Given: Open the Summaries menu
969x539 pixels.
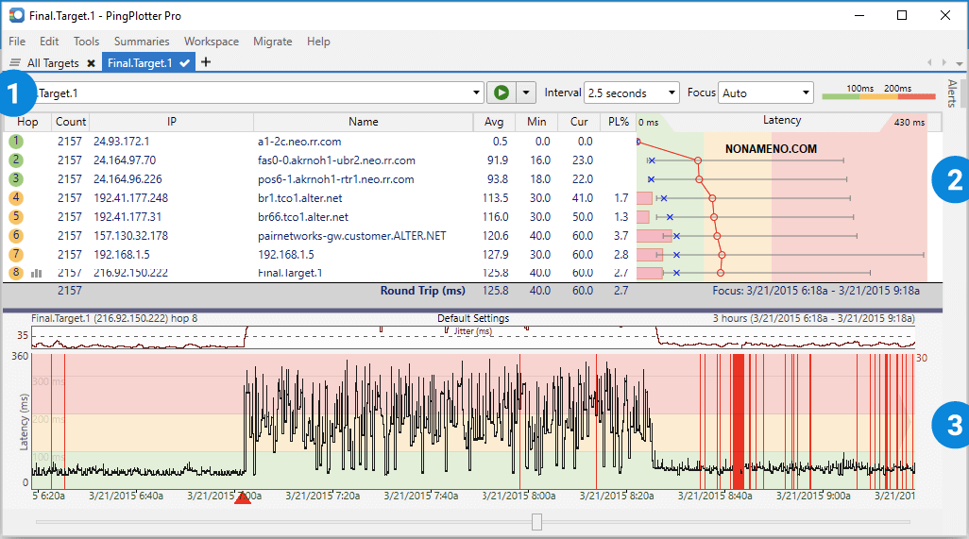Looking at the screenshot, I should pyautogui.click(x=142, y=42).
